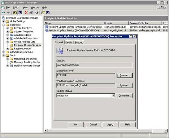
Task: Sort by the Name column header
Action: tap(73, 23)
